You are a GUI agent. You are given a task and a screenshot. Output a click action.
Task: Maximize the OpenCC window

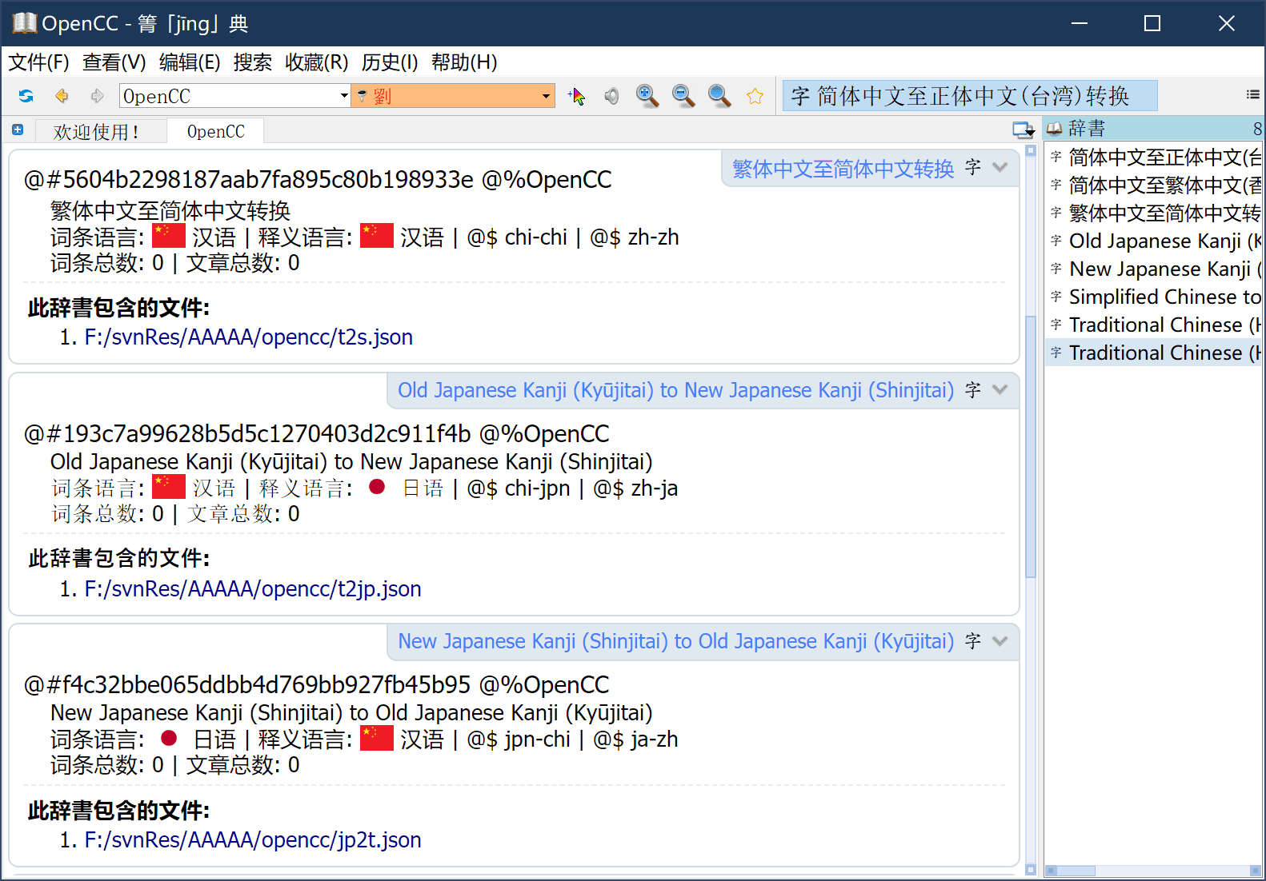(1152, 23)
